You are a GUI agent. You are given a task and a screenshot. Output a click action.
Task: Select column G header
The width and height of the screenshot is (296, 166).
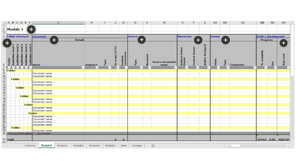click(58, 23)
